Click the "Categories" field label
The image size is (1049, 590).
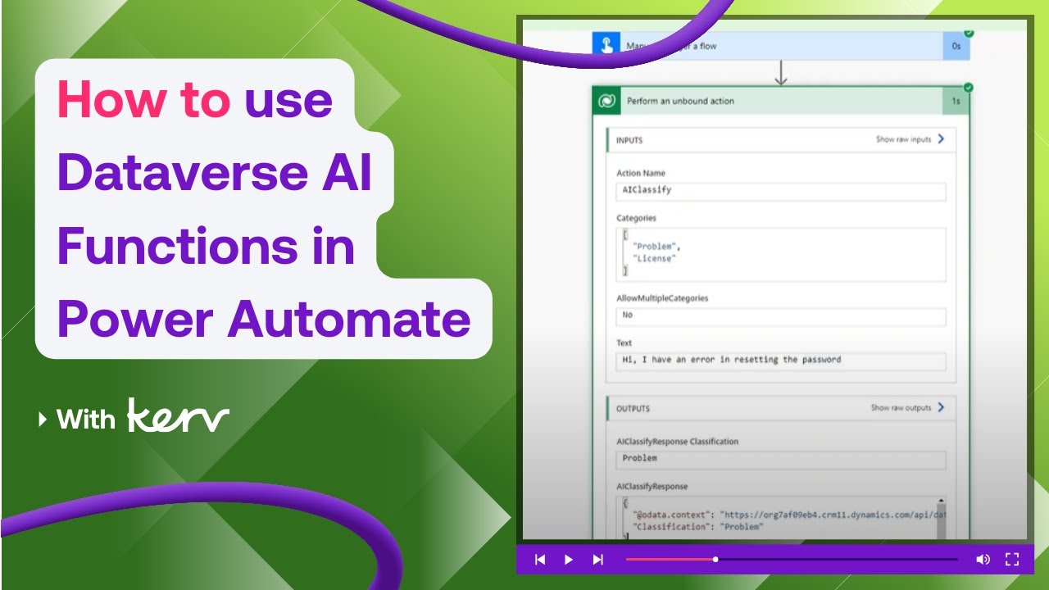(636, 218)
